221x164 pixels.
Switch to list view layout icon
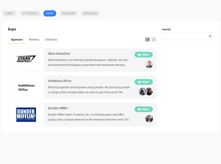pos(147,40)
